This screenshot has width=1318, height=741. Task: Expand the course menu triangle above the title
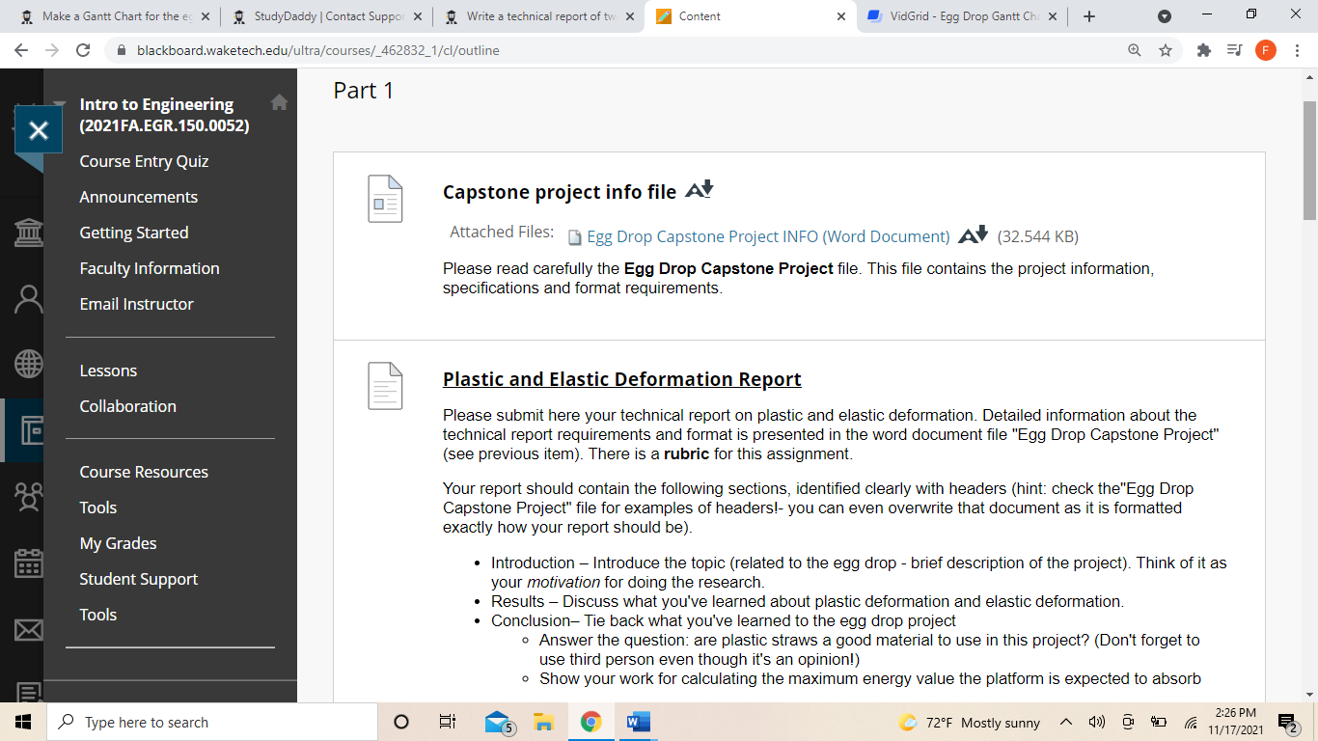click(60, 104)
